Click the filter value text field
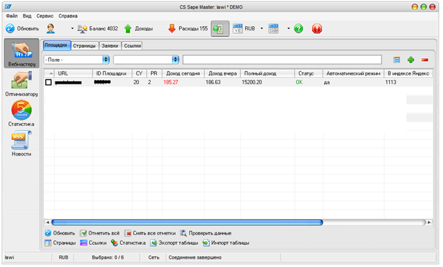This screenshot has width=443, height=267. click(282, 59)
